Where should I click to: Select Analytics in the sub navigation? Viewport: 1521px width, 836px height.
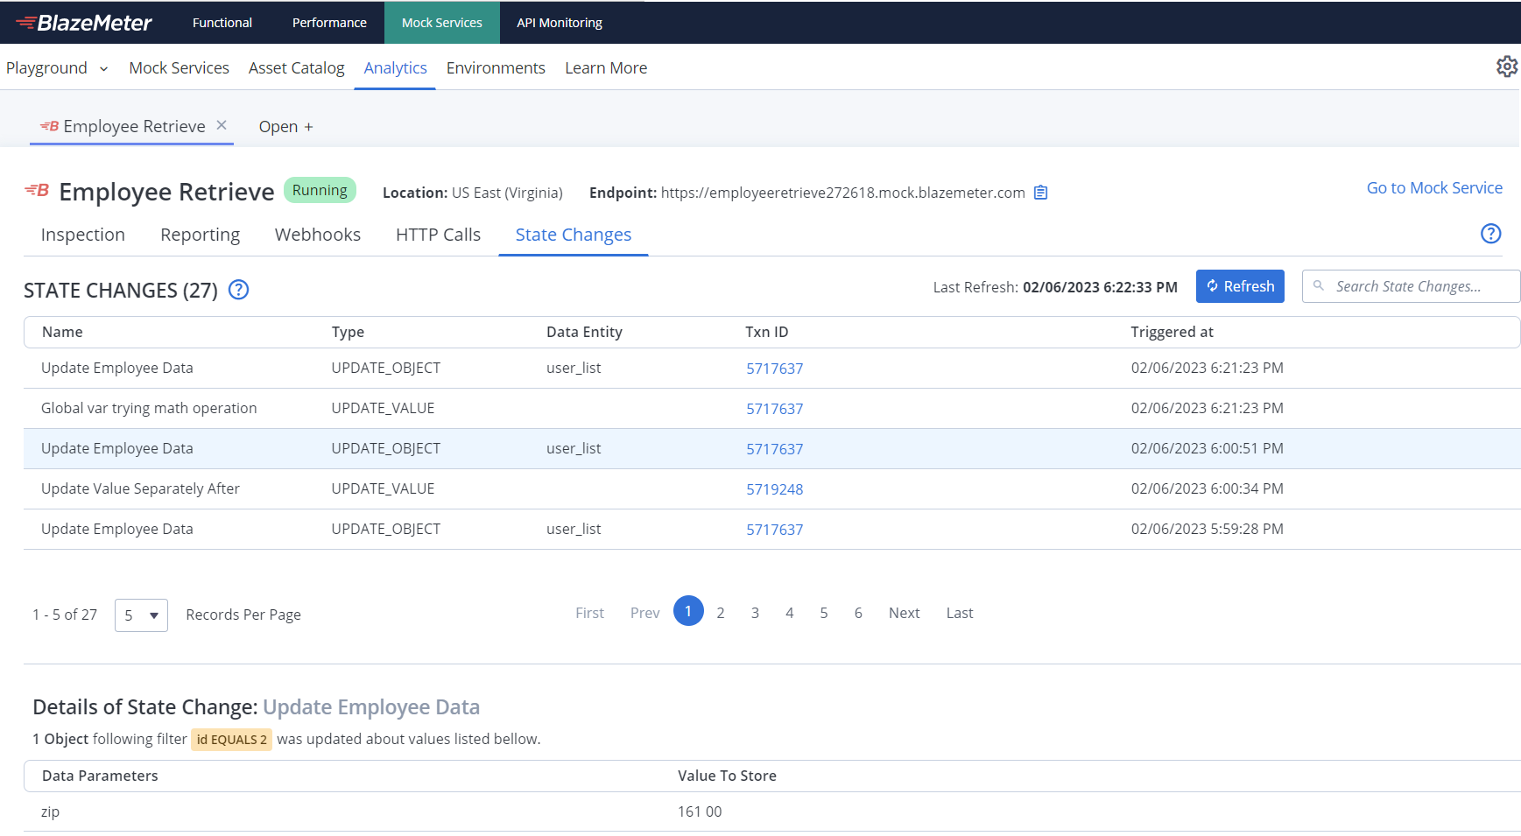pos(396,68)
